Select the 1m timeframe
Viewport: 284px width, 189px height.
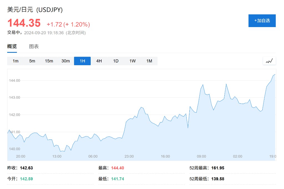point(16,61)
